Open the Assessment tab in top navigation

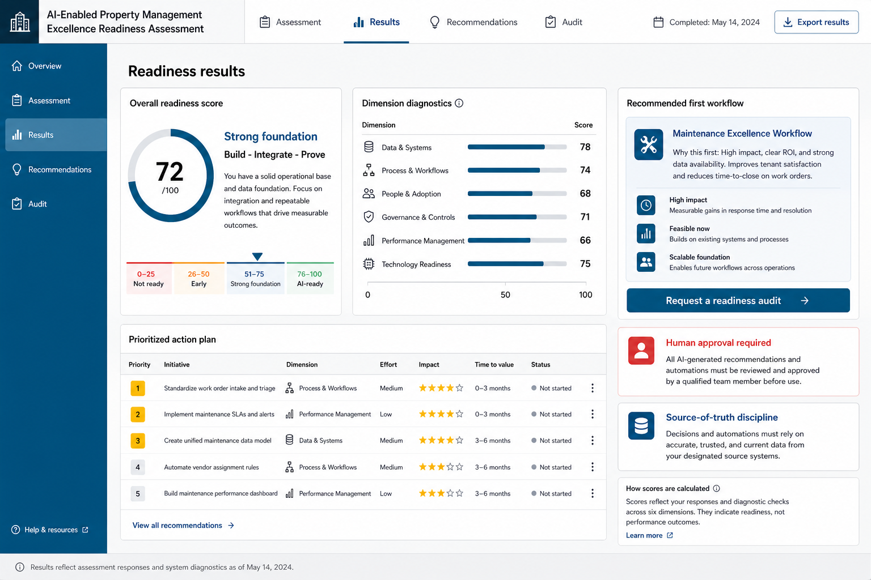click(290, 22)
